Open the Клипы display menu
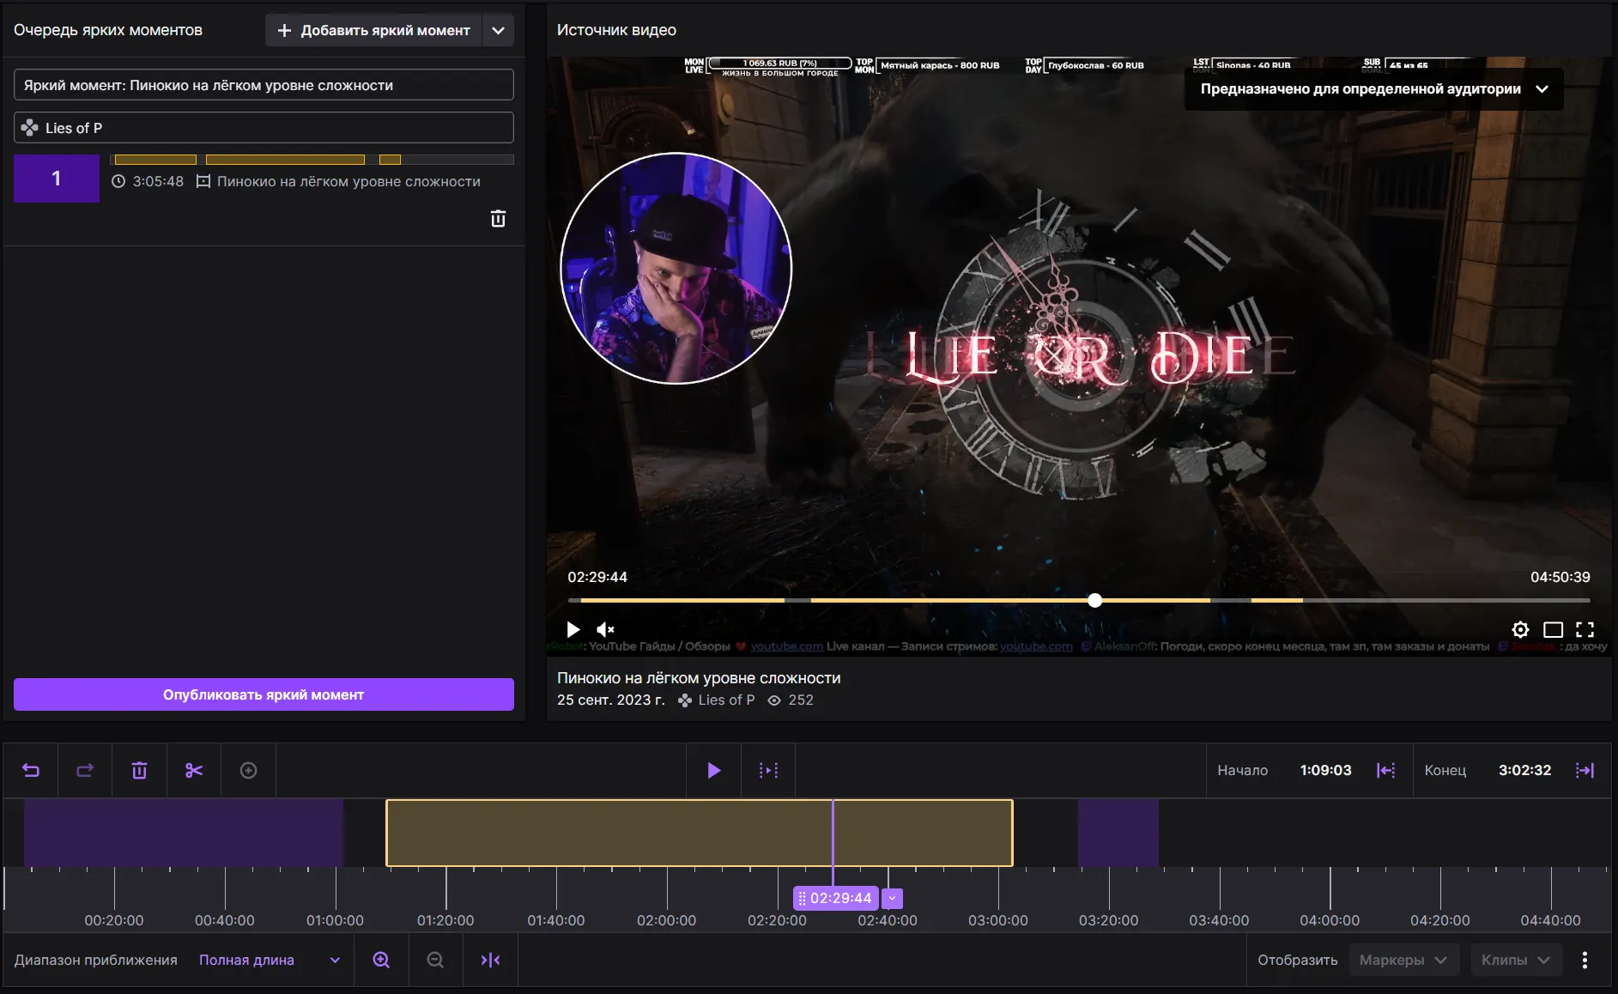 [x=1515, y=961]
